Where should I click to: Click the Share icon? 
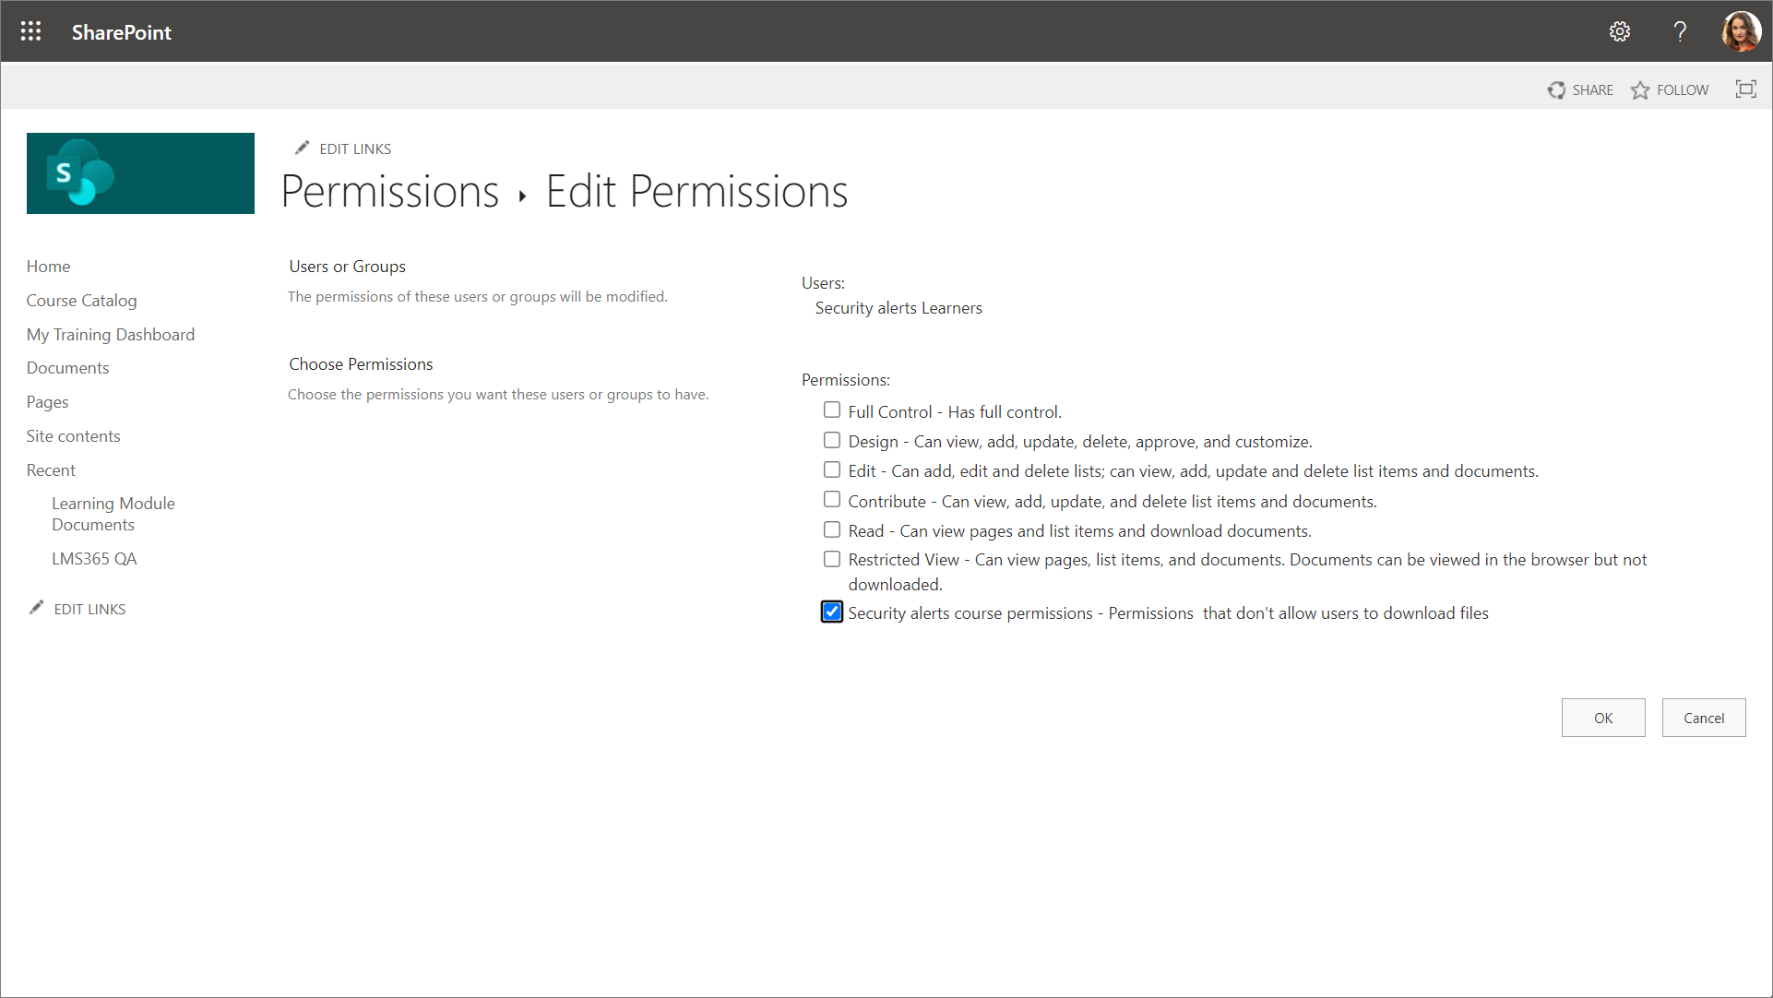(x=1557, y=89)
